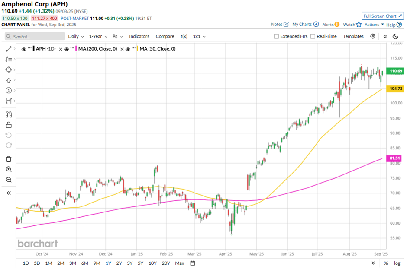Screen dimensions: 407x269
Task: Open Help question mark icon
Action: pyautogui.click(x=399, y=25)
